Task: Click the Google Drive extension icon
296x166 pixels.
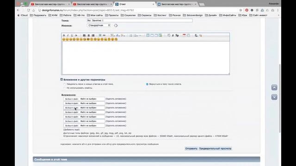Action: click(262, 10)
